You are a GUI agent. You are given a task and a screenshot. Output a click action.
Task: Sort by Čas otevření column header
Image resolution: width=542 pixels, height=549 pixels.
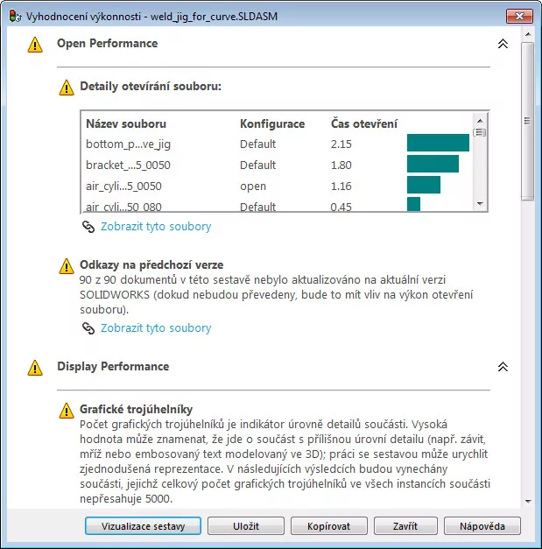364,123
